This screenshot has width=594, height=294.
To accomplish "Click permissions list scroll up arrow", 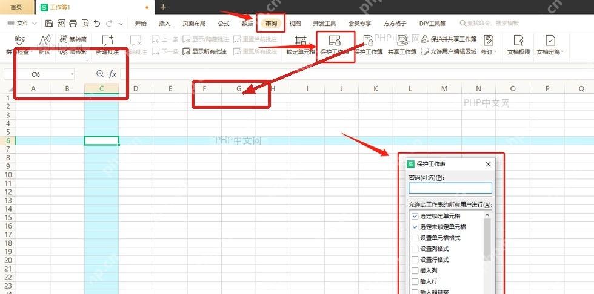I will pyautogui.click(x=487, y=215).
